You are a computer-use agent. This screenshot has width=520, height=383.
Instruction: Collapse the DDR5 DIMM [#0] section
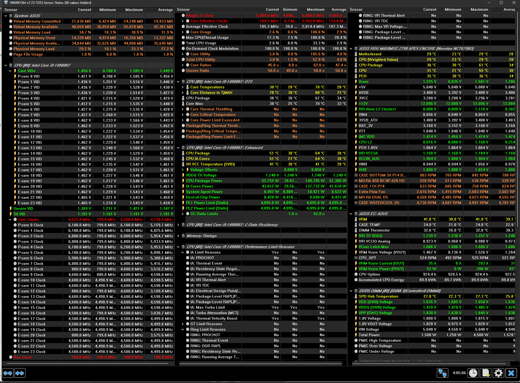click(351, 291)
